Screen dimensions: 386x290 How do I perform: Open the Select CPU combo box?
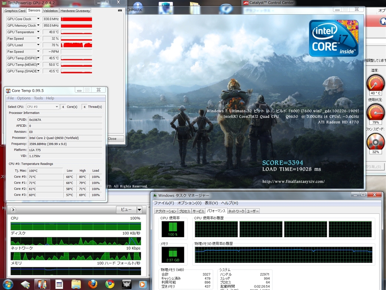tap(43, 107)
